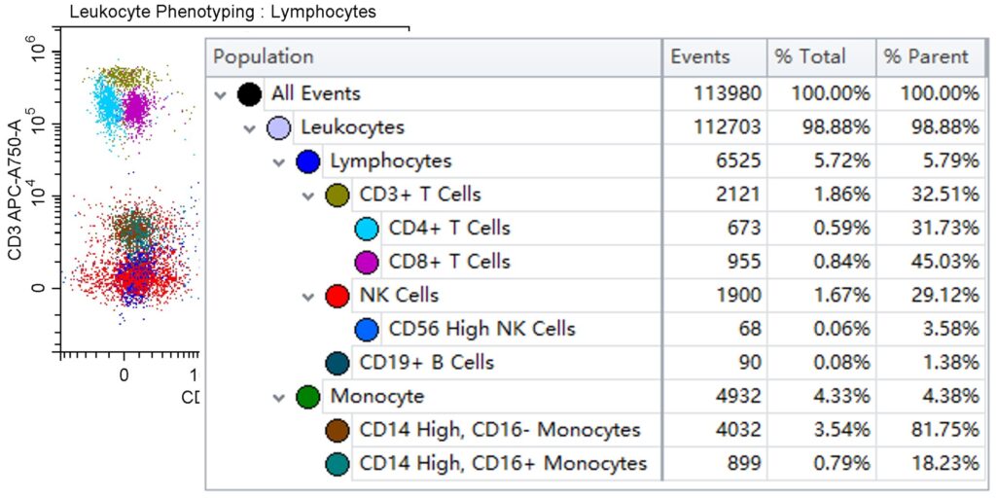Click the red NK Cells color circle
The width and height of the screenshot is (996, 499).
(x=338, y=296)
